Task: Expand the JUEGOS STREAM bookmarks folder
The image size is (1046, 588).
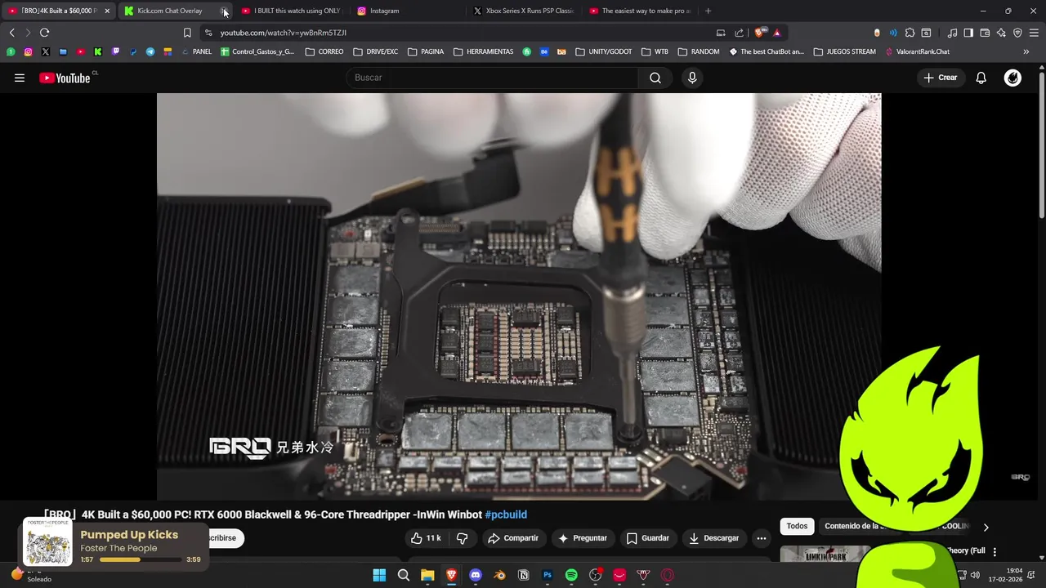Action: 844,51
